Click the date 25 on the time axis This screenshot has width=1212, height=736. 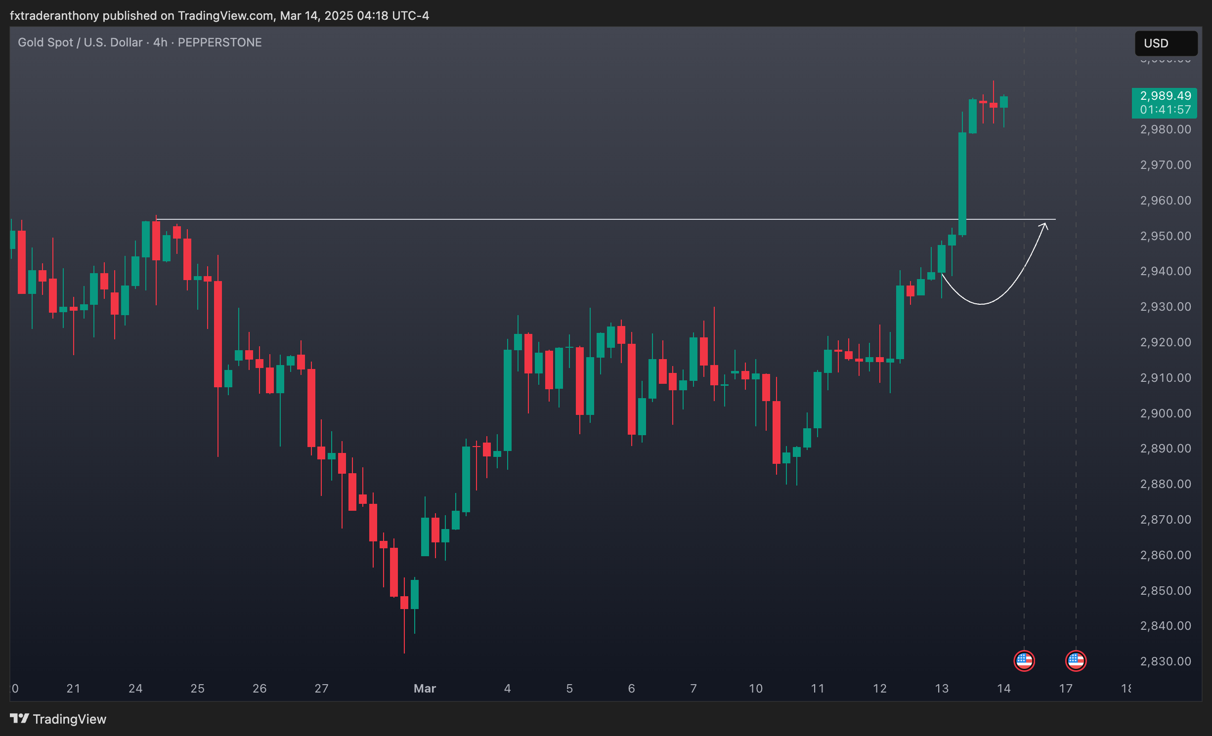[197, 689]
